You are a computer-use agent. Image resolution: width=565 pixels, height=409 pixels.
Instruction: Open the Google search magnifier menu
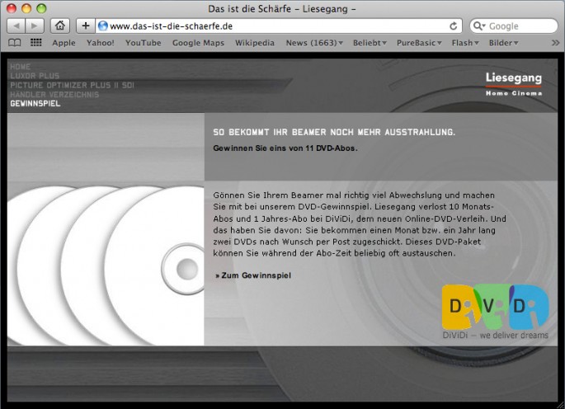[479, 26]
